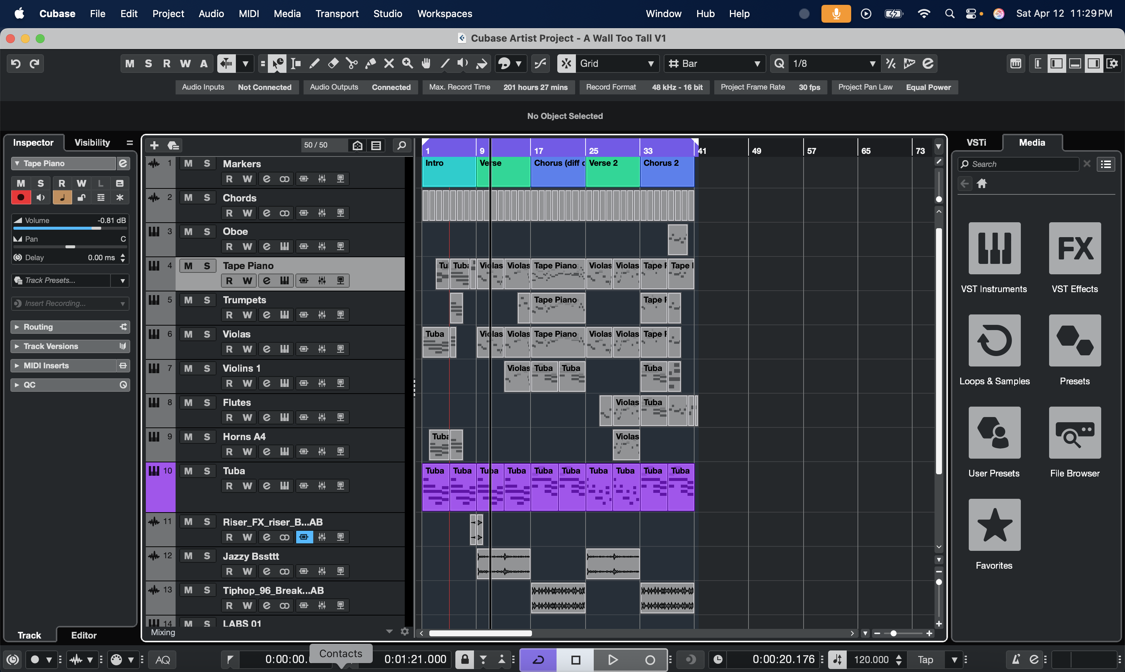The height and width of the screenshot is (672, 1125).
Task: Switch to the Visibility tab
Action: coord(92,143)
